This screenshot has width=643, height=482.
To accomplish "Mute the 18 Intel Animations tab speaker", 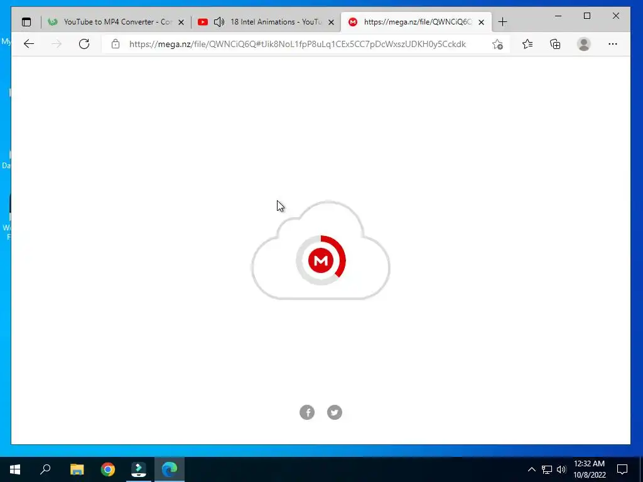I will tap(219, 22).
